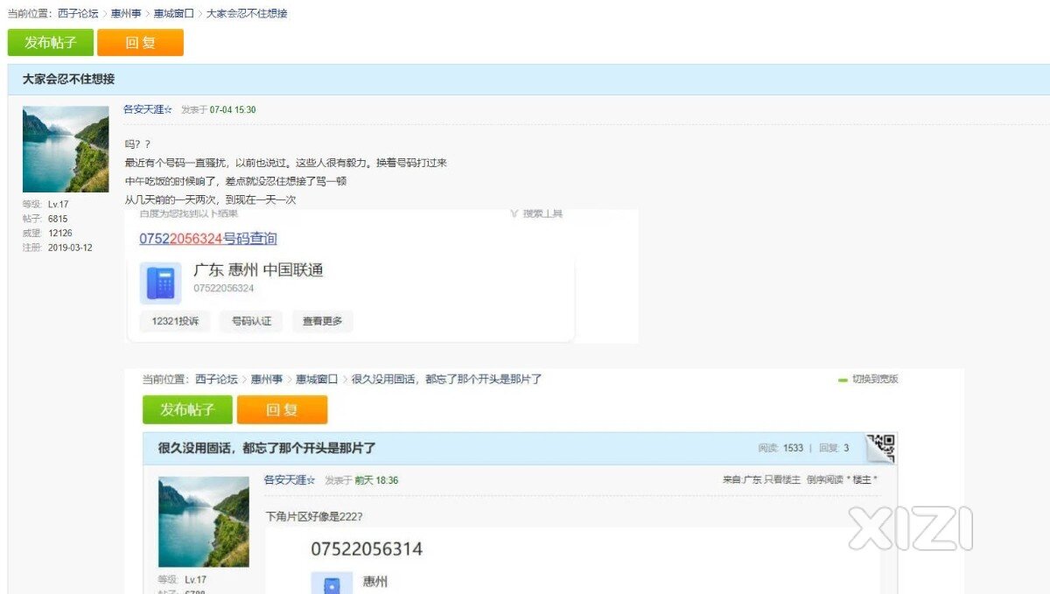Click the 12321投诉 button
Screen dimensions: 1050x594
tap(175, 321)
